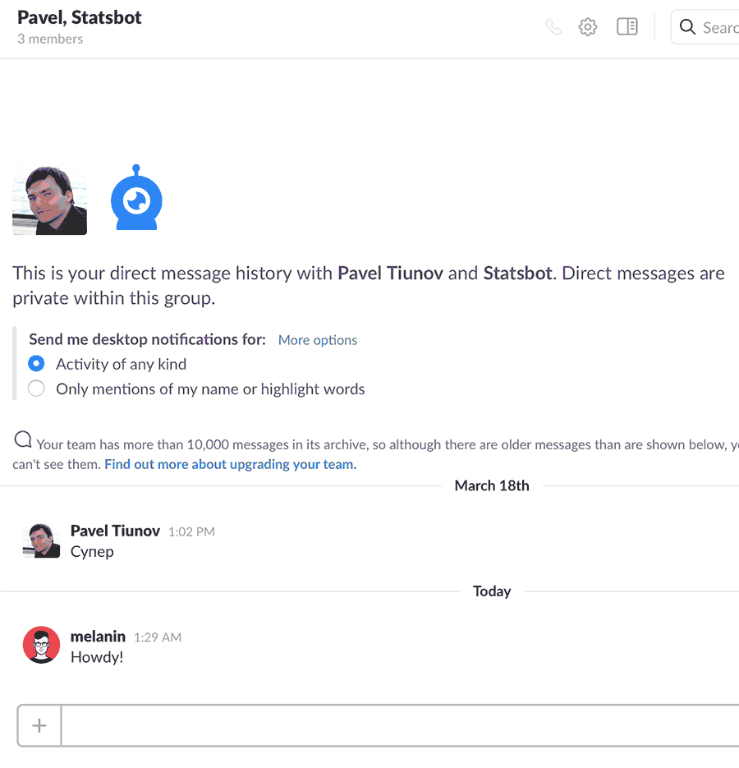Click bold Pavel Tiunov name in history intro
The width and height of the screenshot is (739, 768).
(390, 273)
